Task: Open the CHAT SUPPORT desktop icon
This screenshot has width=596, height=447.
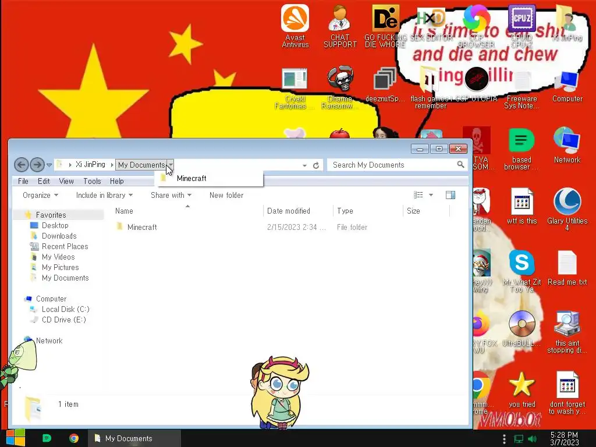Action: (x=340, y=26)
